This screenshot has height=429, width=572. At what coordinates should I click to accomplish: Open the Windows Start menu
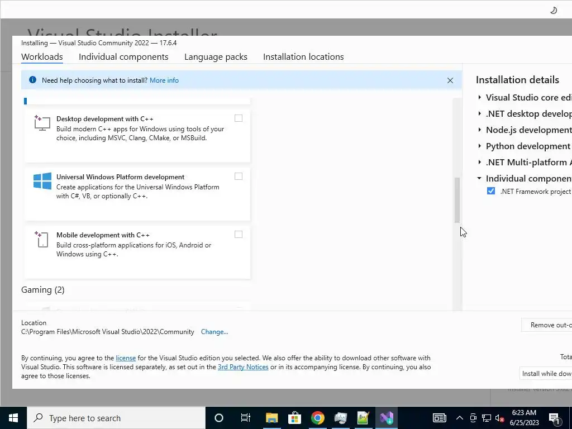13,418
